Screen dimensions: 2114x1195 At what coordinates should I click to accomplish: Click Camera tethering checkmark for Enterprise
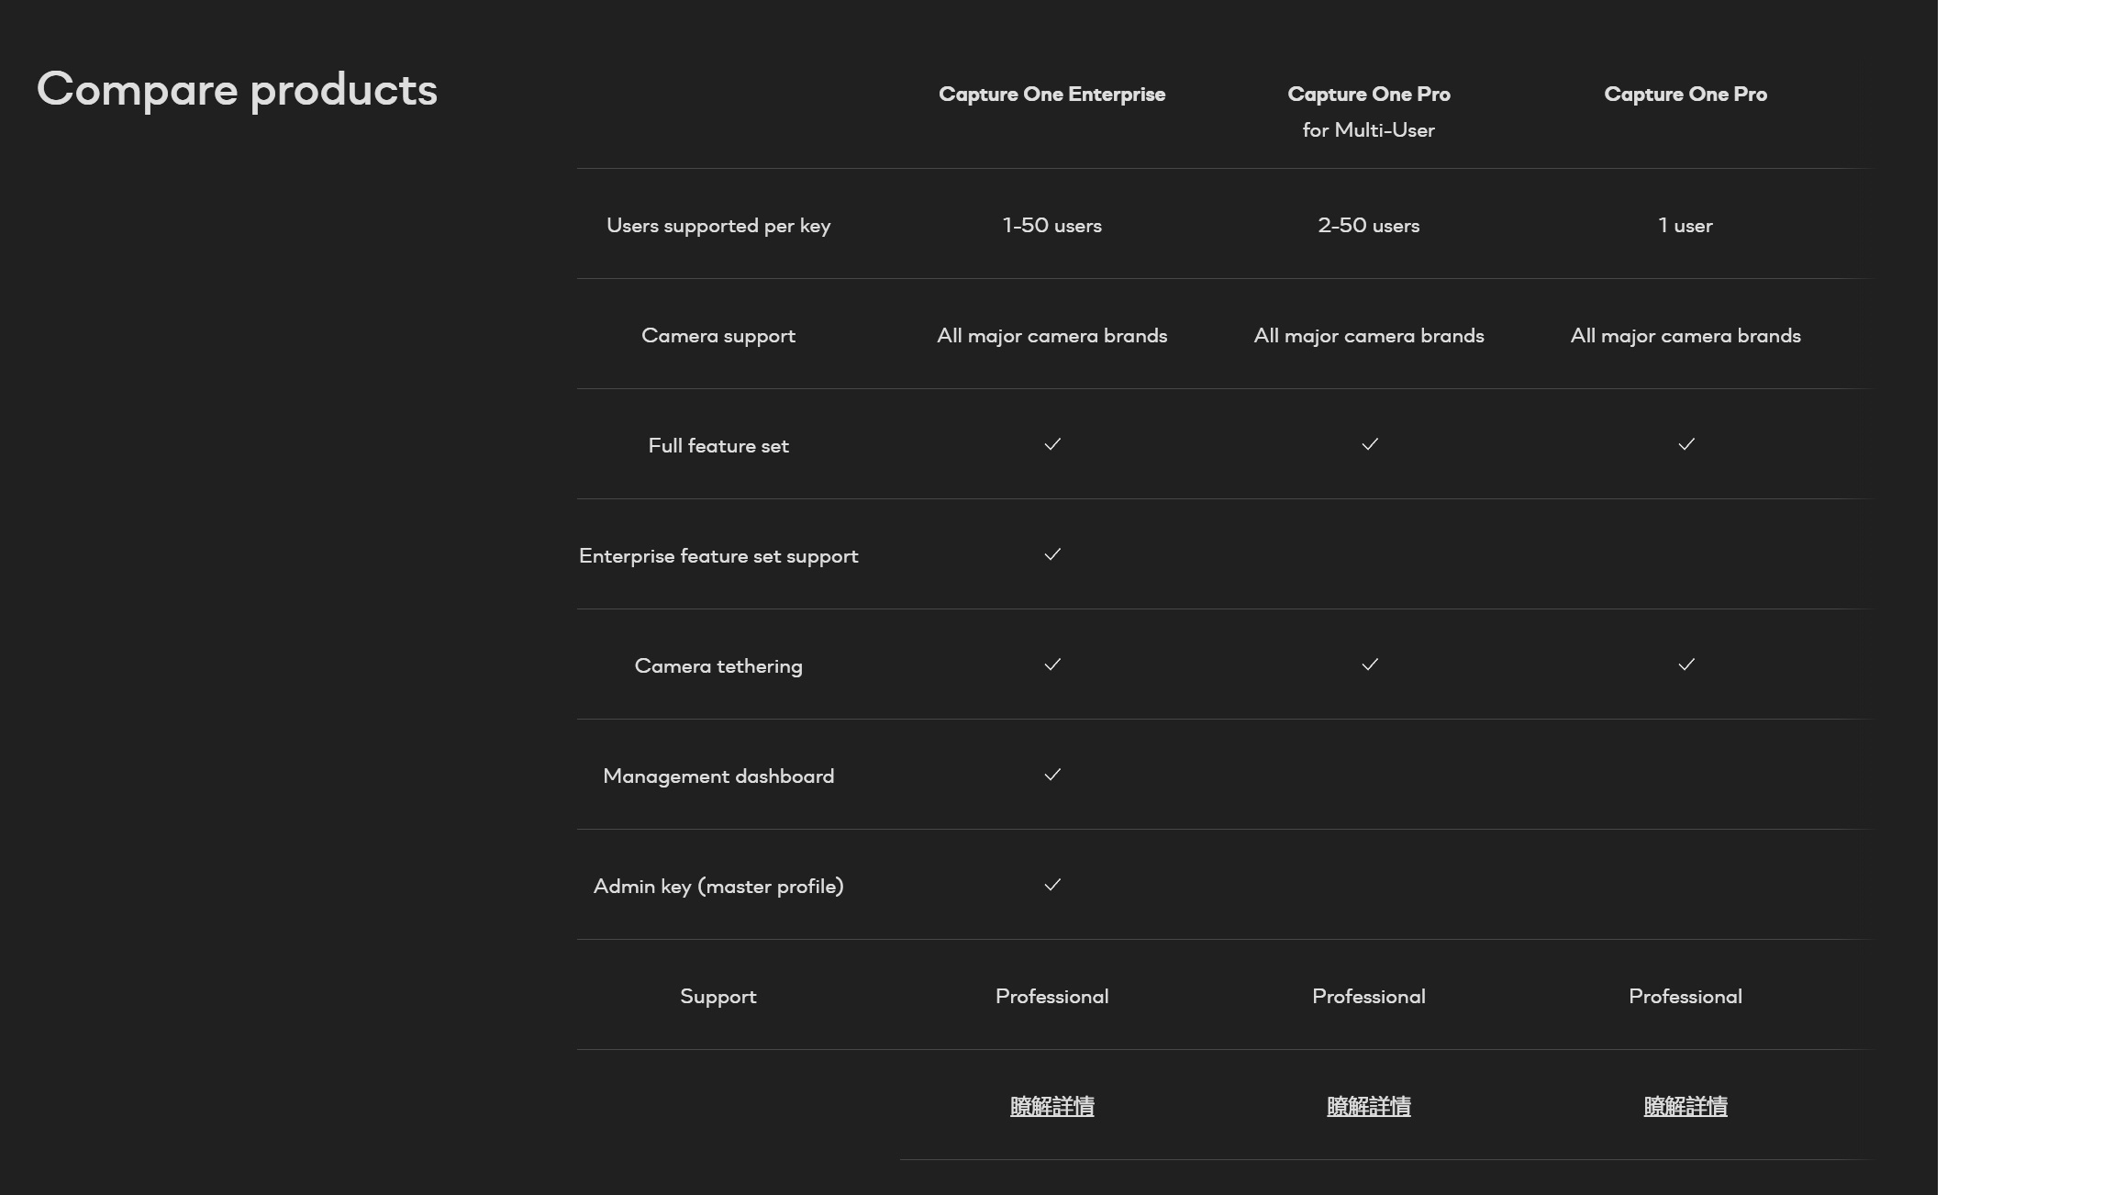pos(1052,665)
